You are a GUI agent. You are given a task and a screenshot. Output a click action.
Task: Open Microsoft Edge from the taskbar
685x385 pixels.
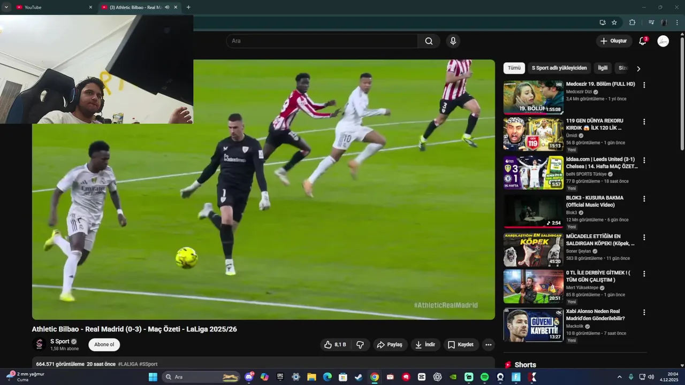(327, 377)
